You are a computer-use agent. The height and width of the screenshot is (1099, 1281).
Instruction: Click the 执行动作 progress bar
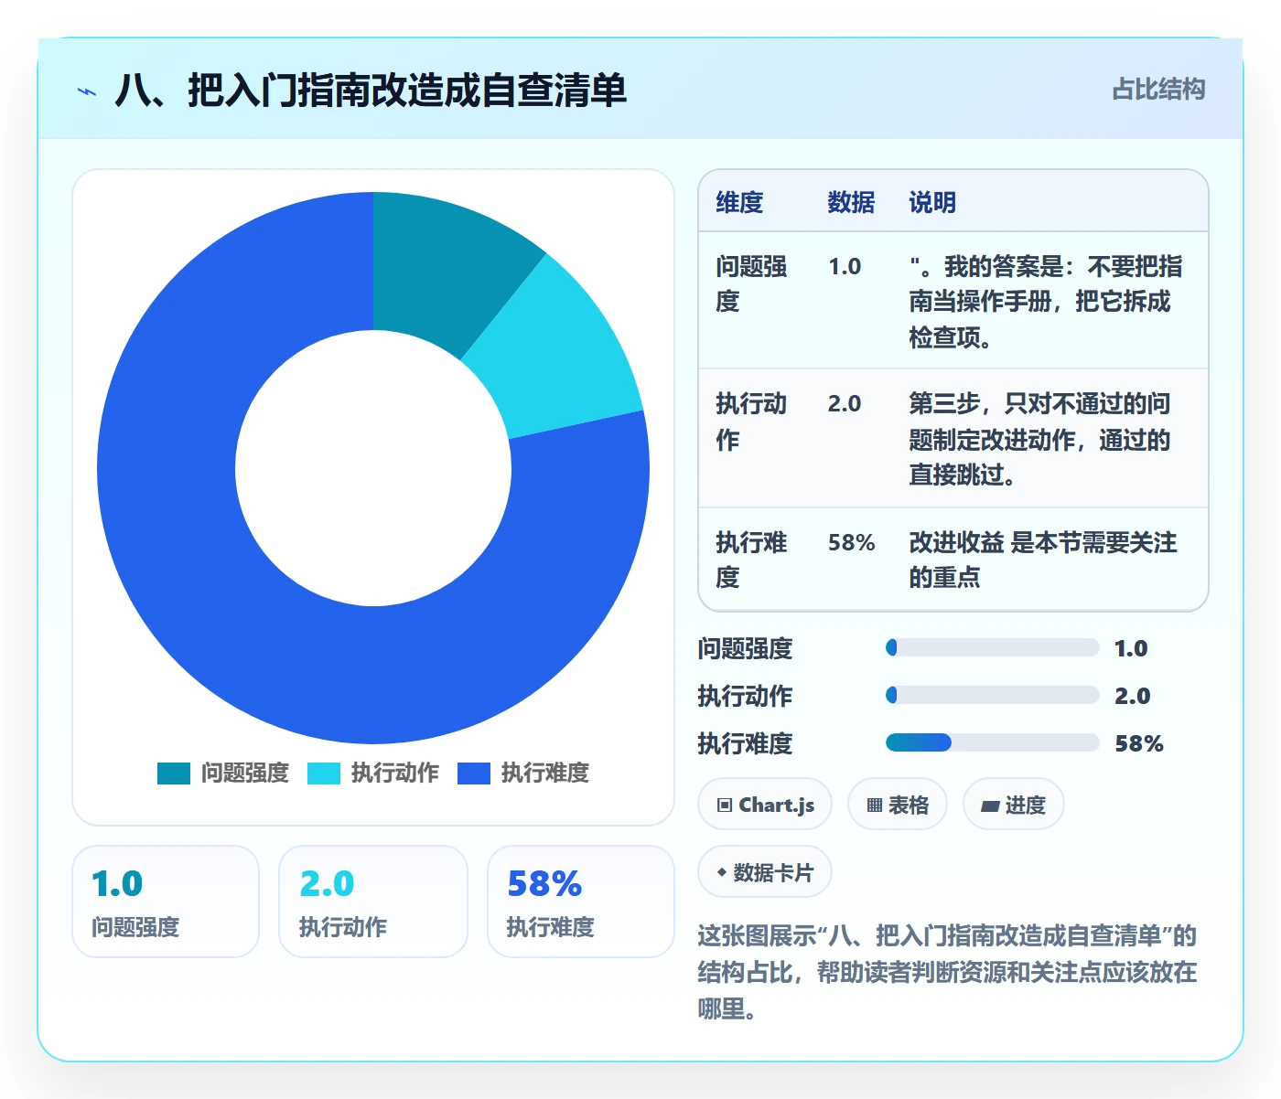point(993,695)
